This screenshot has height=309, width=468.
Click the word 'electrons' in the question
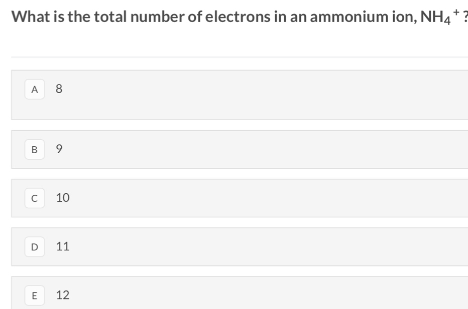coord(238,17)
